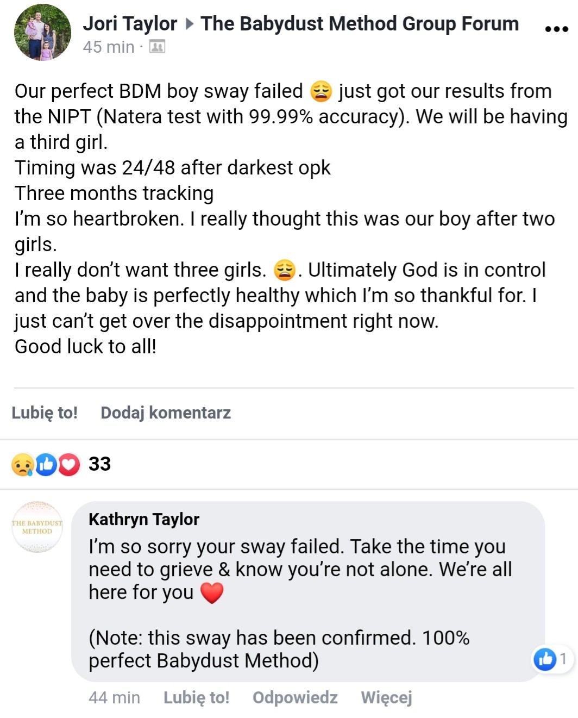This screenshot has height=718, width=578.
Task: Open The Babydust Method Group Forum link
Action: pos(360,24)
